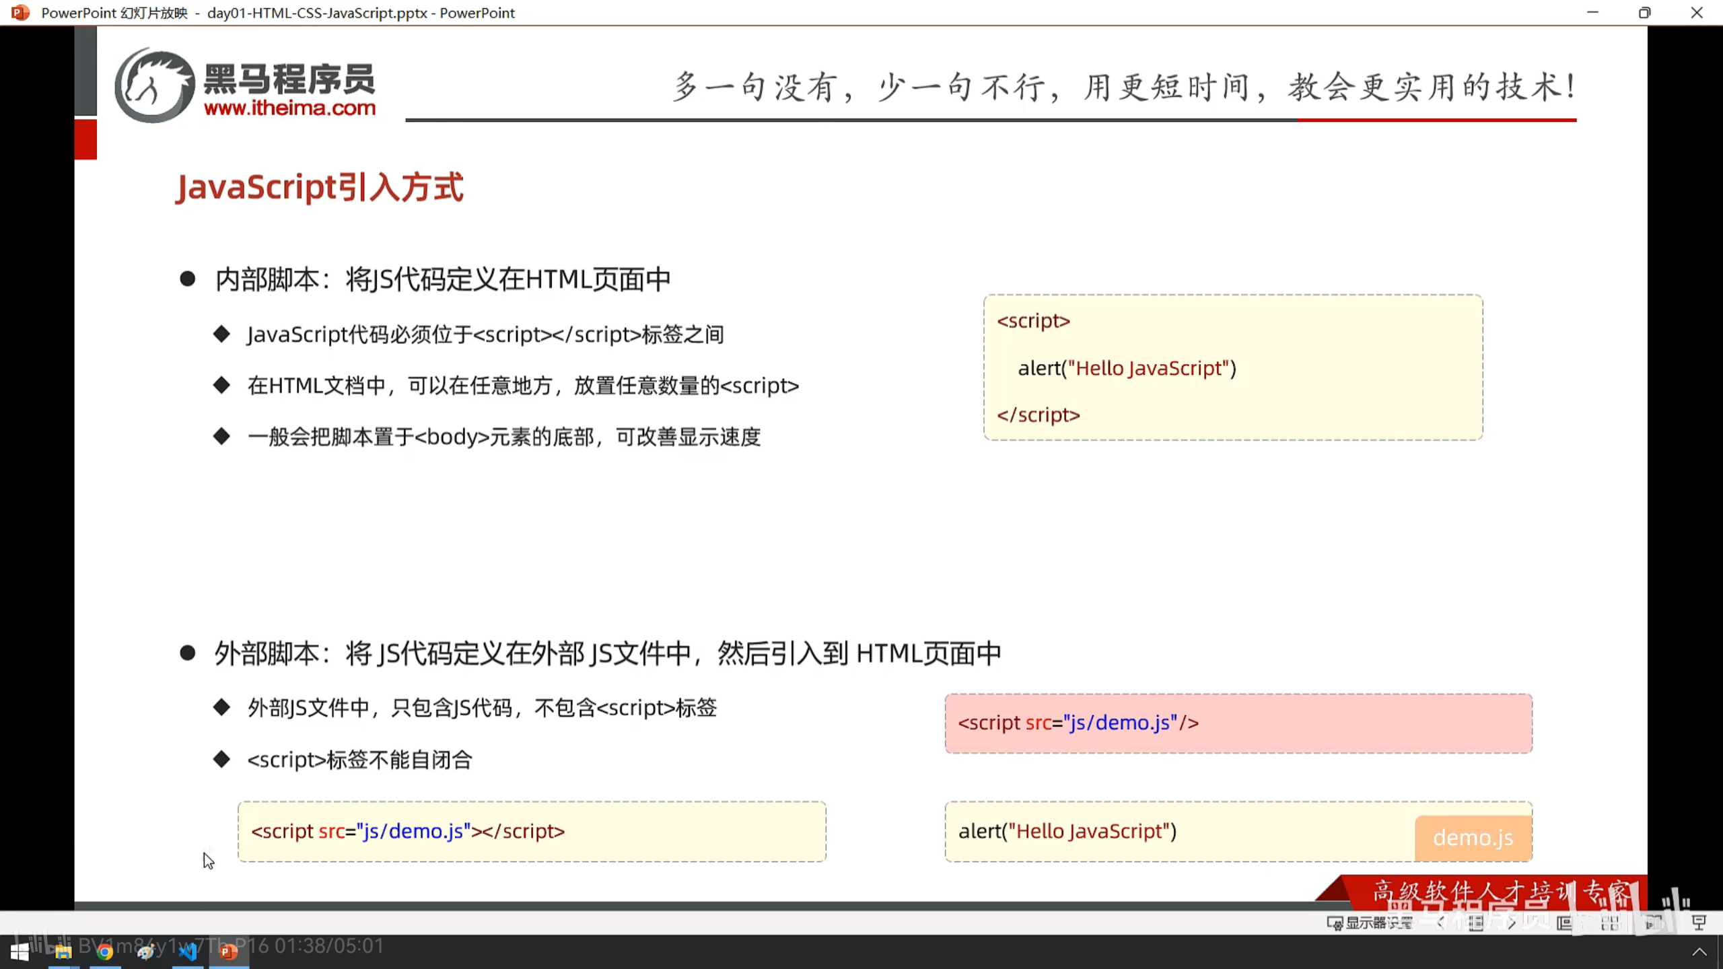The width and height of the screenshot is (1723, 969).
Task: Click the PowerPoint icon in the title bar
Action: [20, 13]
